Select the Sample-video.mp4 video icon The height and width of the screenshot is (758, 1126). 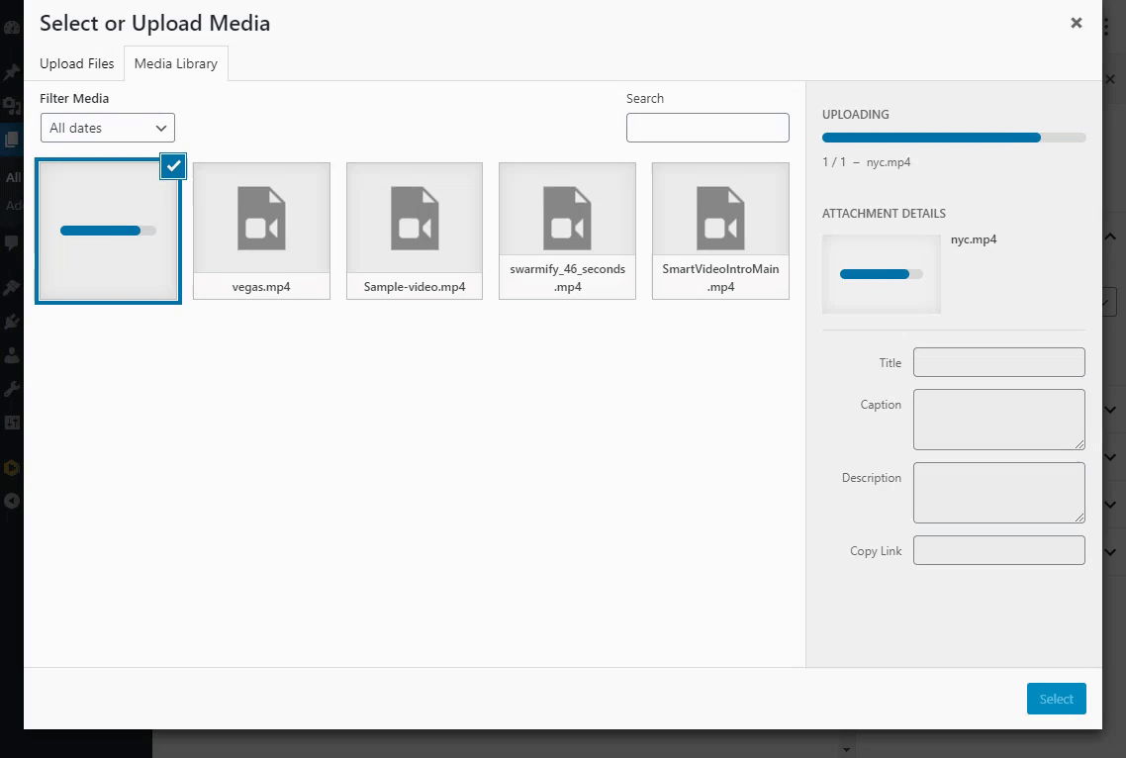pyautogui.click(x=415, y=219)
